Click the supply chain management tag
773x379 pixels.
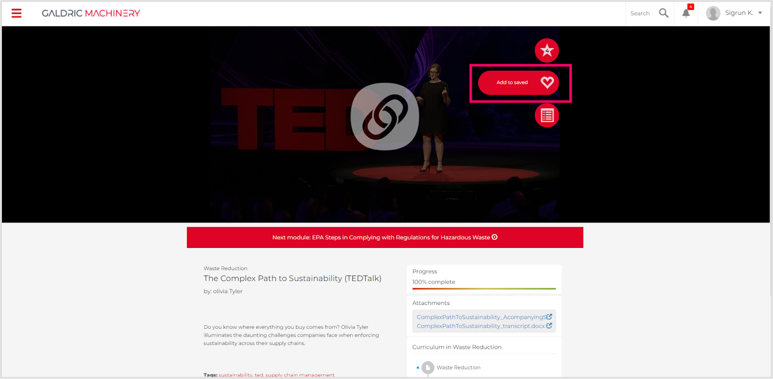point(300,375)
